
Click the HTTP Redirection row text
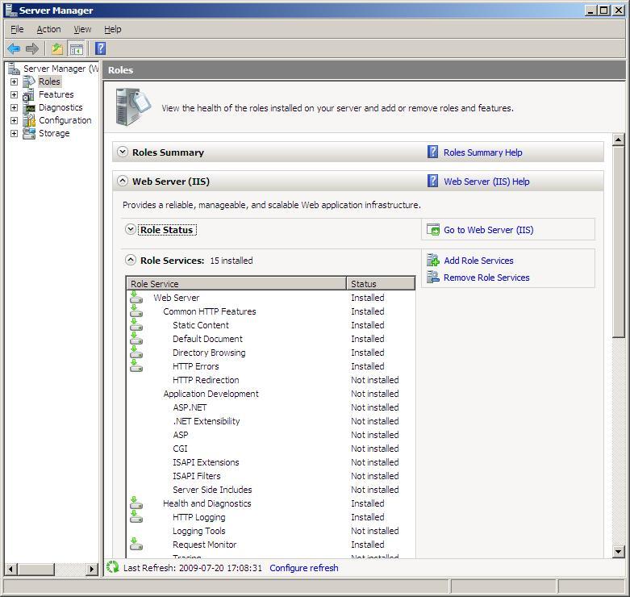[x=206, y=380]
